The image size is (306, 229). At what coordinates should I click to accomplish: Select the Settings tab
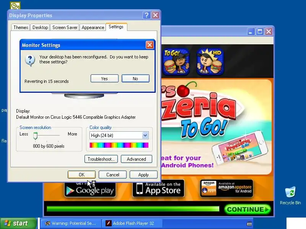[x=116, y=27]
